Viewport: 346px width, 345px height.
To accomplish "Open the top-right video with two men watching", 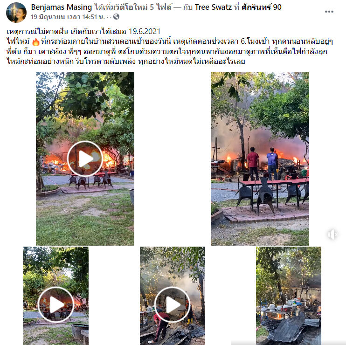I will (x=260, y=159).
